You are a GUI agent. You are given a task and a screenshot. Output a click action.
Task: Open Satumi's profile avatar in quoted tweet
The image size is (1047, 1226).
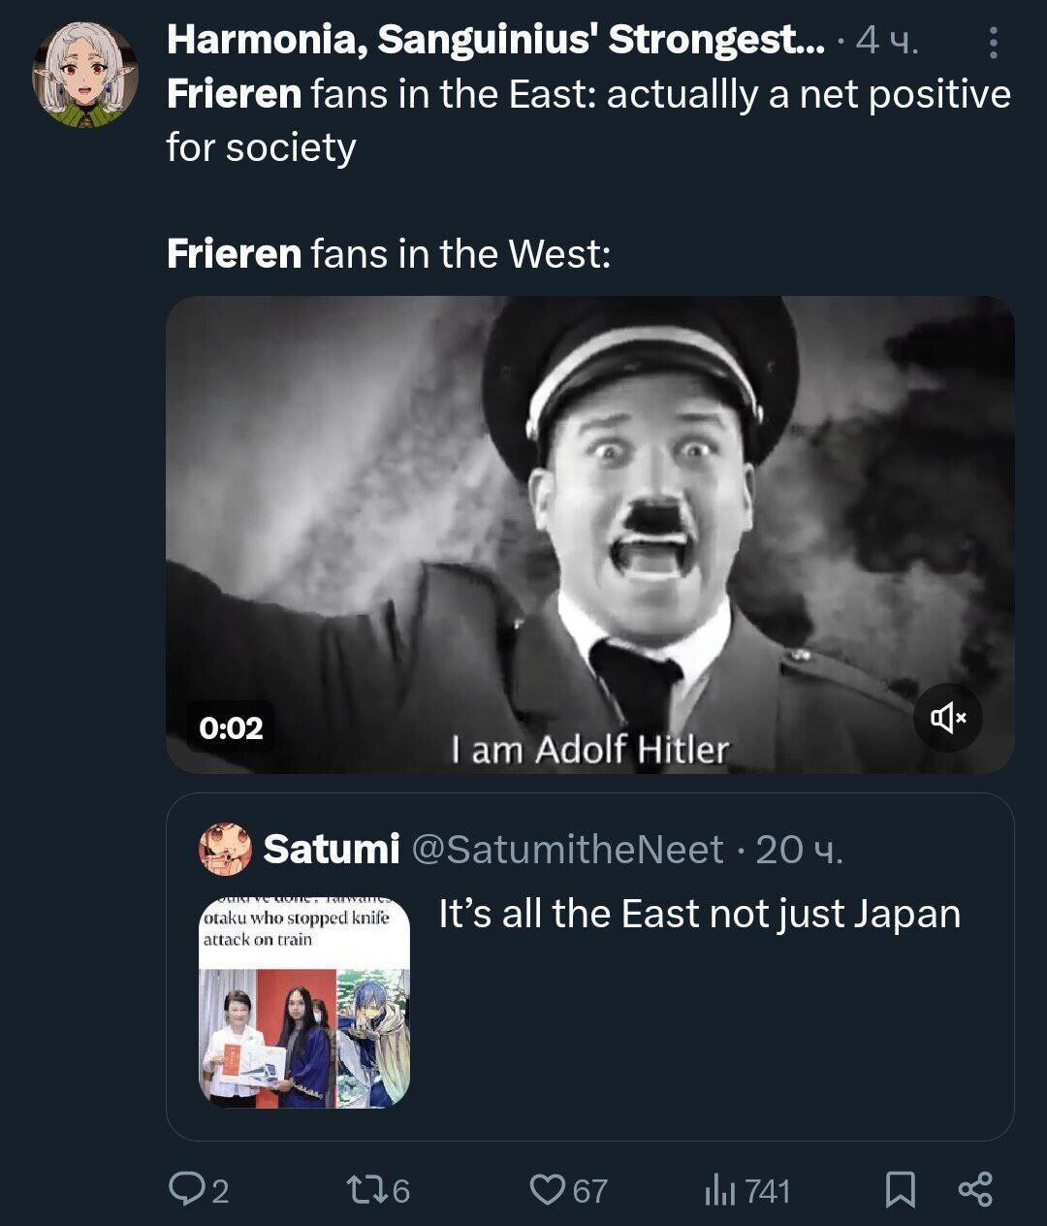225,849
